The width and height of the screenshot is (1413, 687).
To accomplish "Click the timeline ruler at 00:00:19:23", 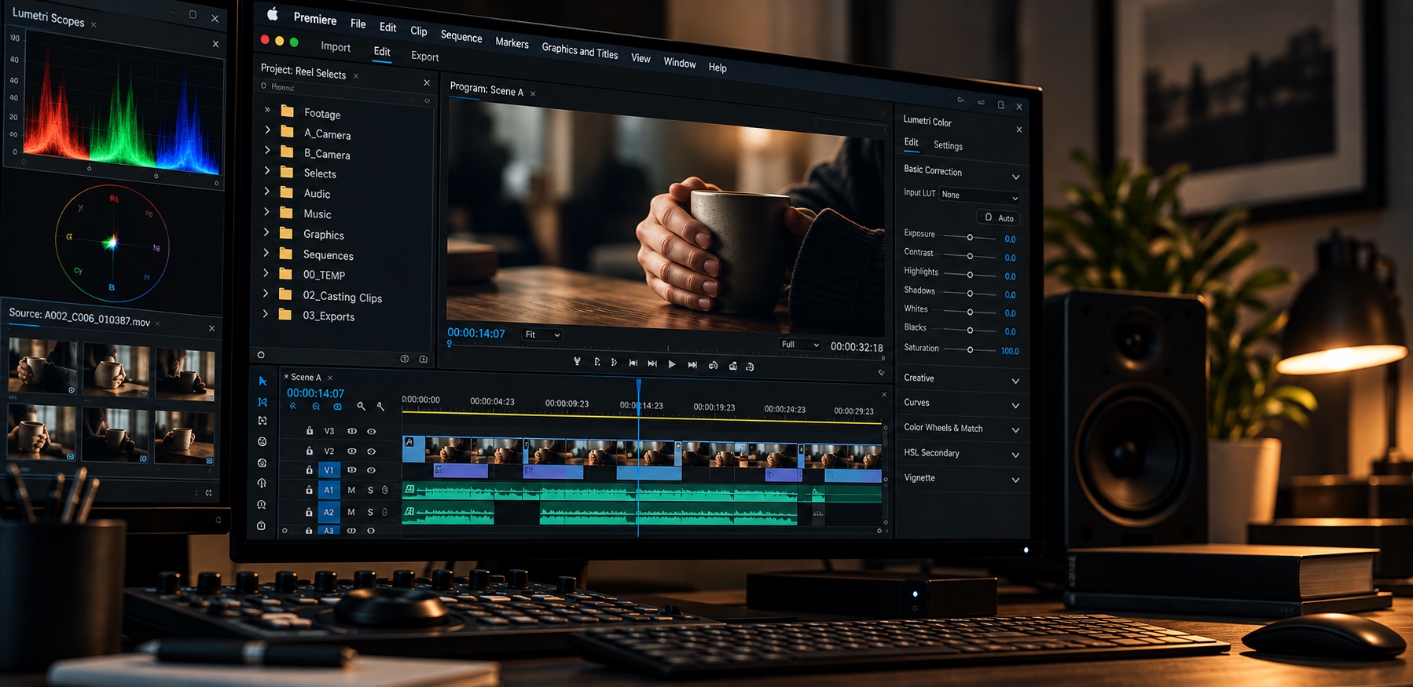I will point(714,407).
